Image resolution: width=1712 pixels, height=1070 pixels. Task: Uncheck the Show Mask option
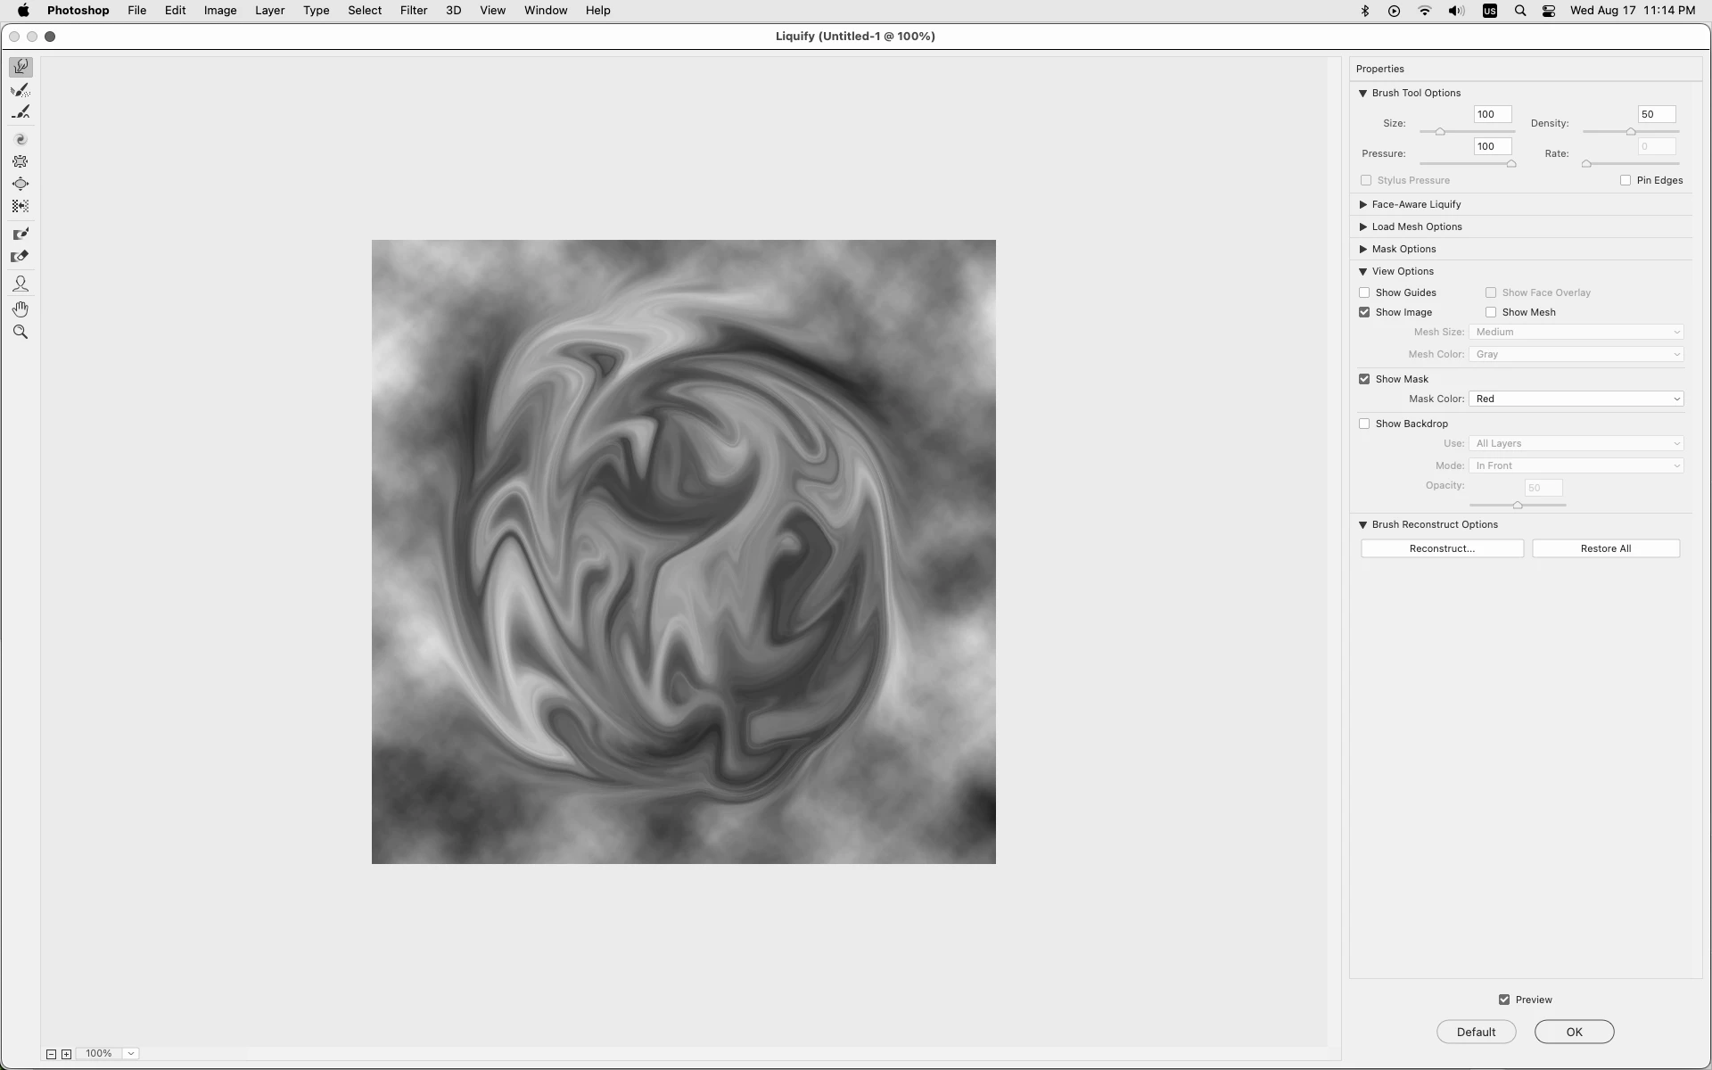[1364, 379]
